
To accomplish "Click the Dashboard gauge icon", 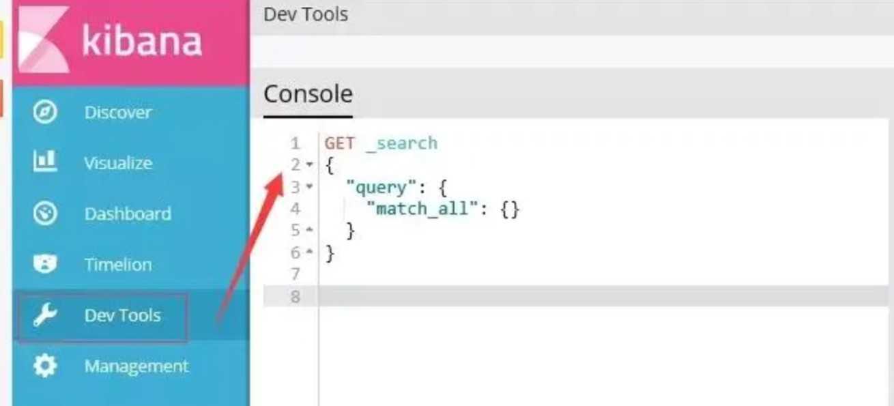I will click(x=45, y=214).
